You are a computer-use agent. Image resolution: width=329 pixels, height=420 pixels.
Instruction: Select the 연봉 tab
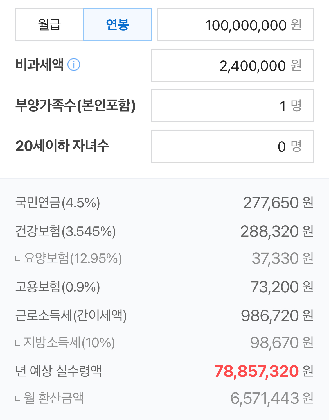[x=118, y=25]
